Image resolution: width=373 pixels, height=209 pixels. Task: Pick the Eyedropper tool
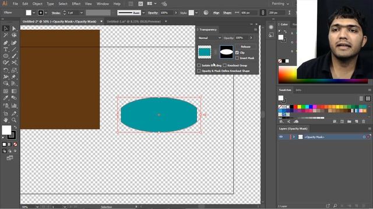[6, 98]
